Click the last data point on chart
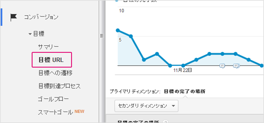This screenshot has width=264, height=123. pyautogui.click(x=261, y=66)
